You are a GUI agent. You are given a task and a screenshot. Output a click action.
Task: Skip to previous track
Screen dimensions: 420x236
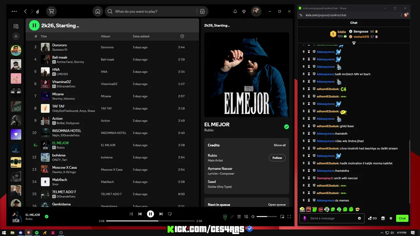140,214
